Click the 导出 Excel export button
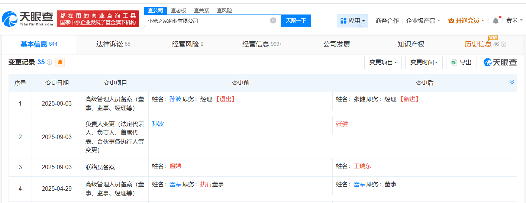 pos(461,62)
